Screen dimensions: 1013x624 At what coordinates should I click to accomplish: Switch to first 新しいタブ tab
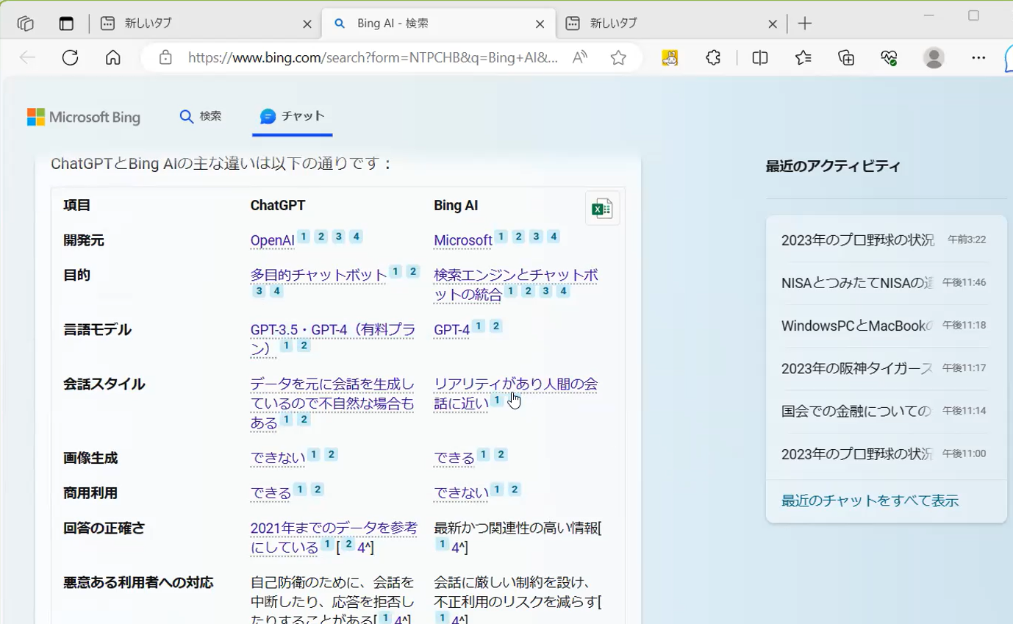point(205,24)
